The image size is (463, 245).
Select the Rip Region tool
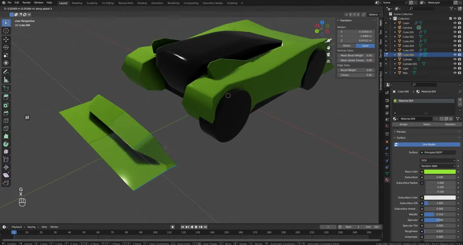6,183
